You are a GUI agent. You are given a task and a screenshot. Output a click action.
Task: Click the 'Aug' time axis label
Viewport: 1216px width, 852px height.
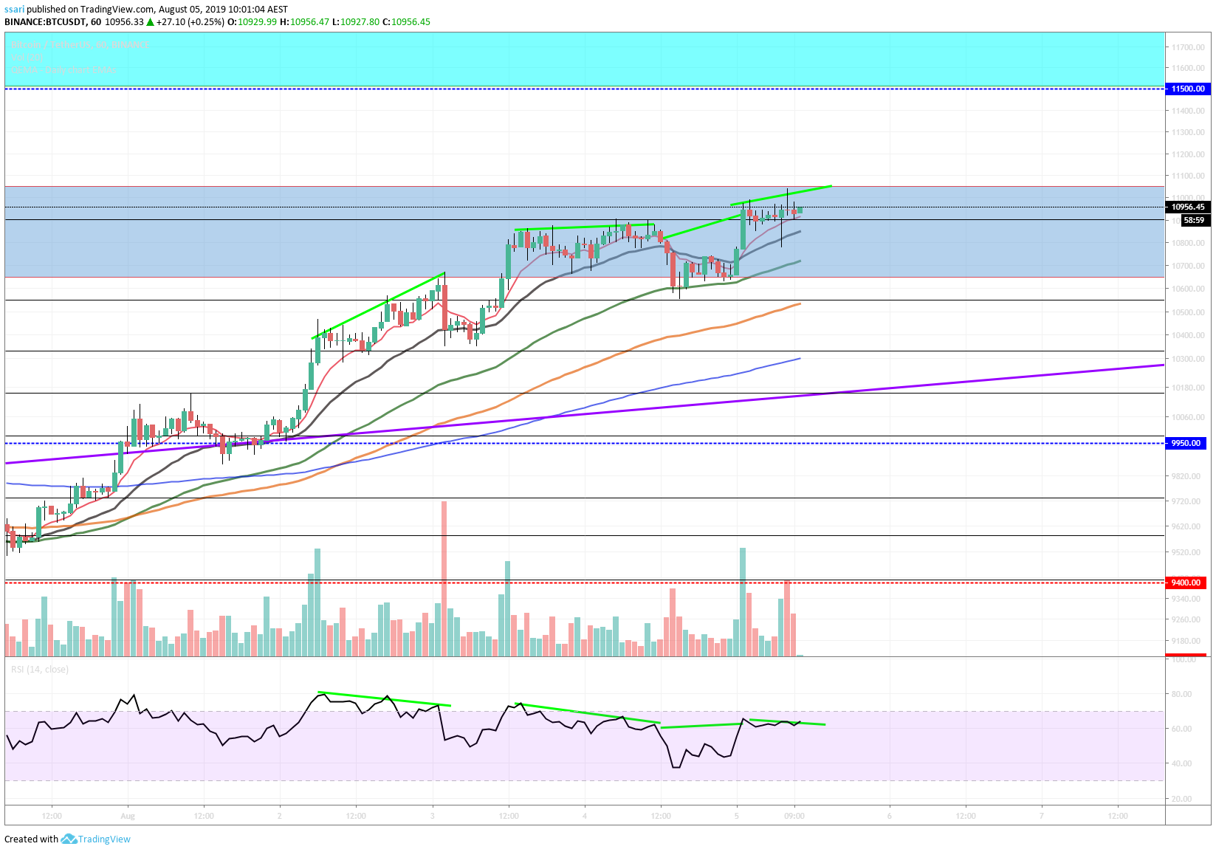[x=128, y=816]
